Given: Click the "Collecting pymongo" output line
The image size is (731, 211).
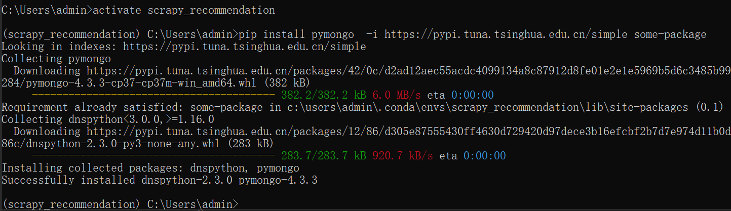Looking at the screenshot, I should 56,59.
